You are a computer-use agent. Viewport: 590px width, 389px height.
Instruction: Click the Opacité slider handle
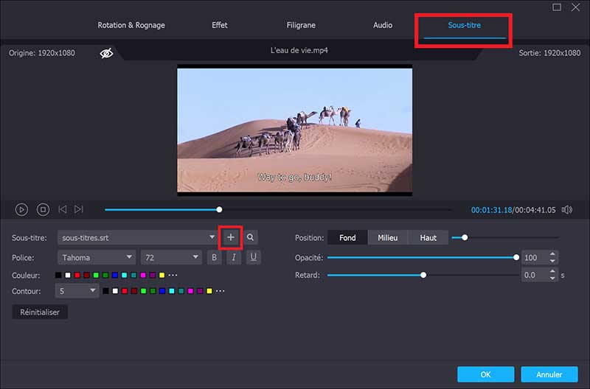pos(516,257)
